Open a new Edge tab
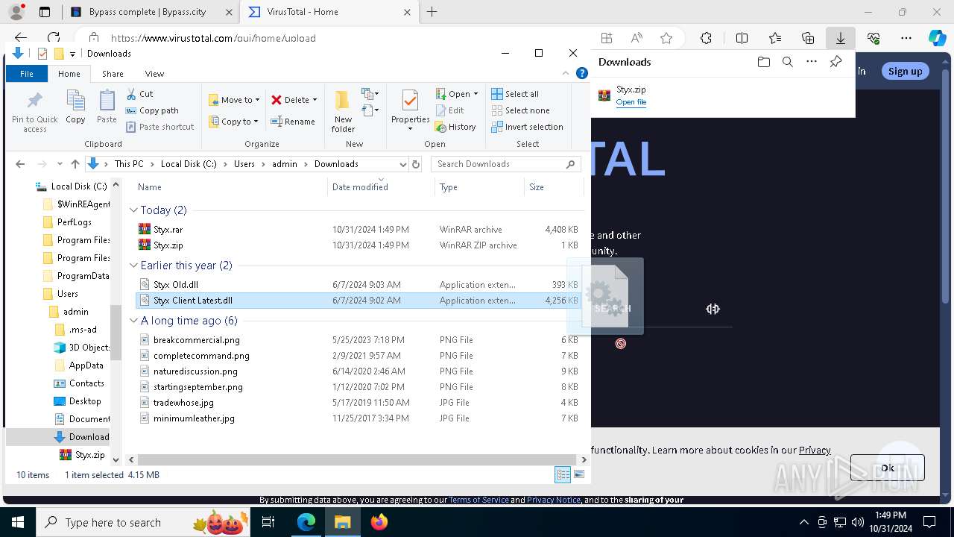 coord(432,12)
